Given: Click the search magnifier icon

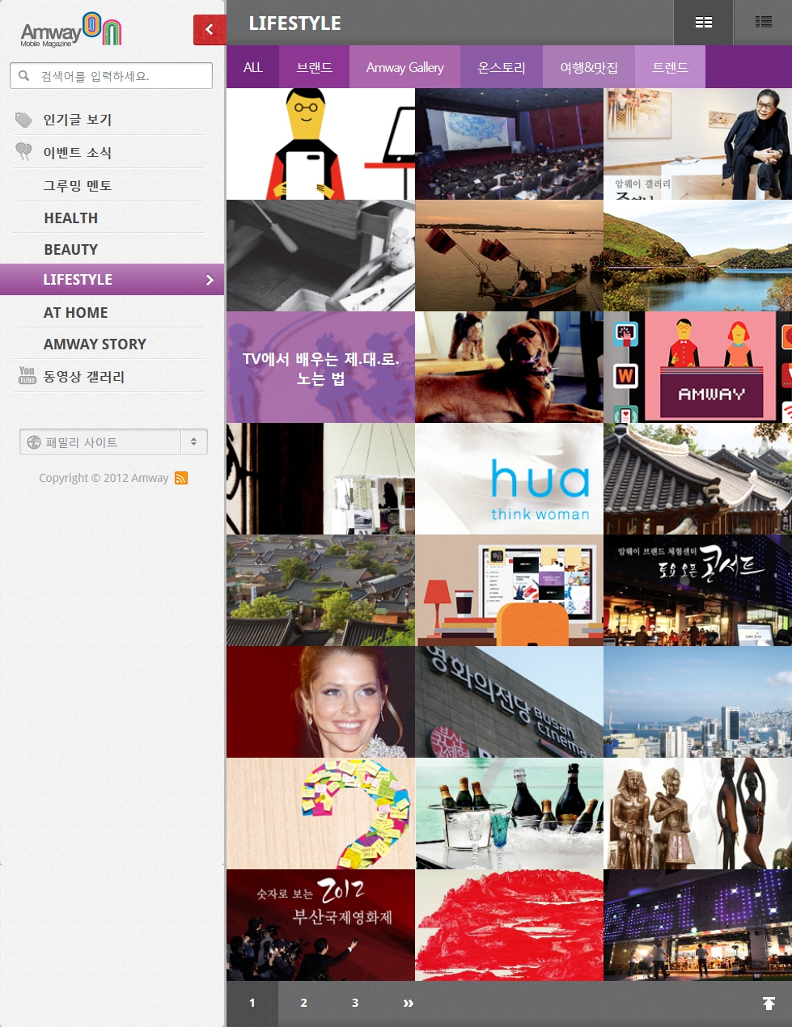Looking at the screenshot, I should pyautogui.click(x=24, y=76).
